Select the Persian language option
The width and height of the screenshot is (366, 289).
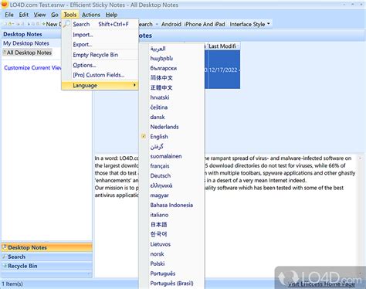pyautogui.click(x=171, y=146)
